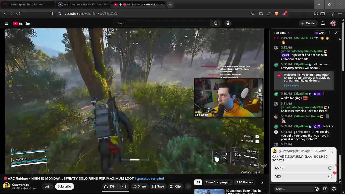Select the ARC Raiders browser tab
Screen dimensions: 345x194
tap(139, 5)
